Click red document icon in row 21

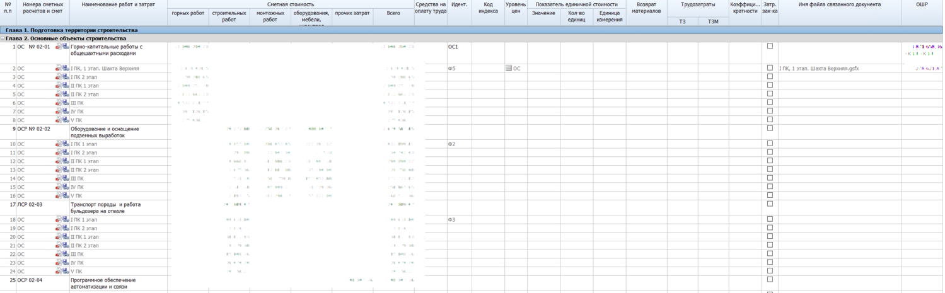pos(59,245)
